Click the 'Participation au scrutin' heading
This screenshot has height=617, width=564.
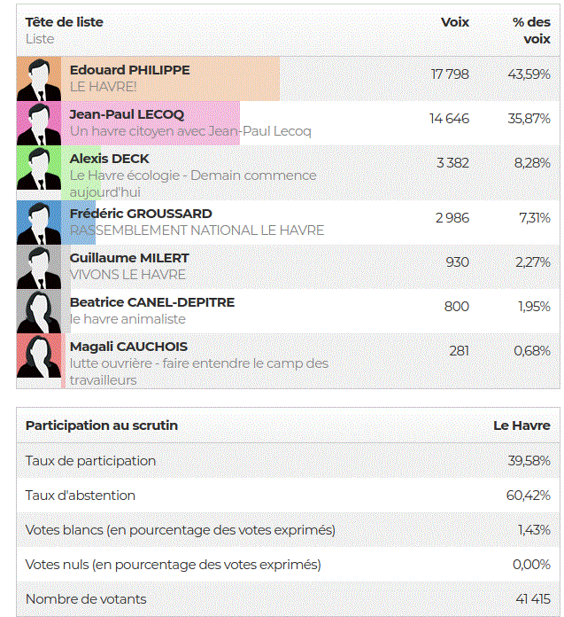102,426
